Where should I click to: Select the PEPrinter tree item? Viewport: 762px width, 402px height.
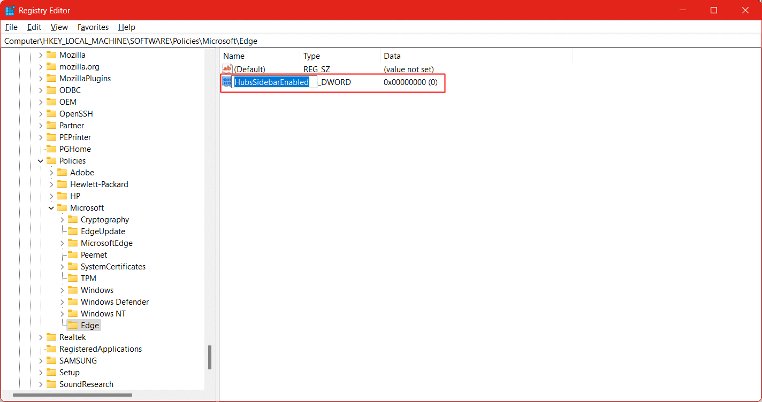75,137
